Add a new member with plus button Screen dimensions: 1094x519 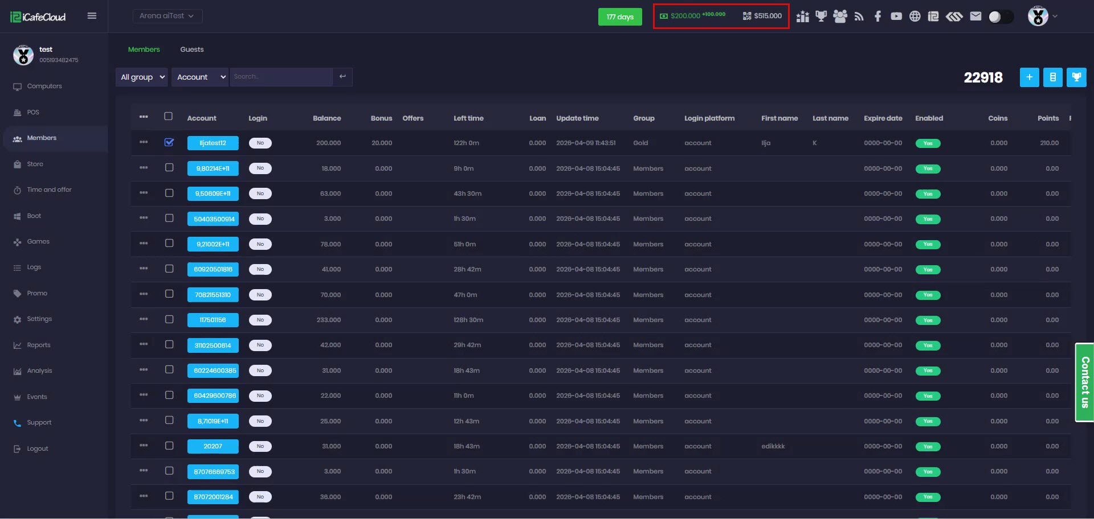1030,77
